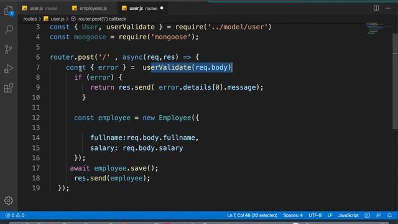
Task: Click '../model/user' require path
Action: (238, 27)
